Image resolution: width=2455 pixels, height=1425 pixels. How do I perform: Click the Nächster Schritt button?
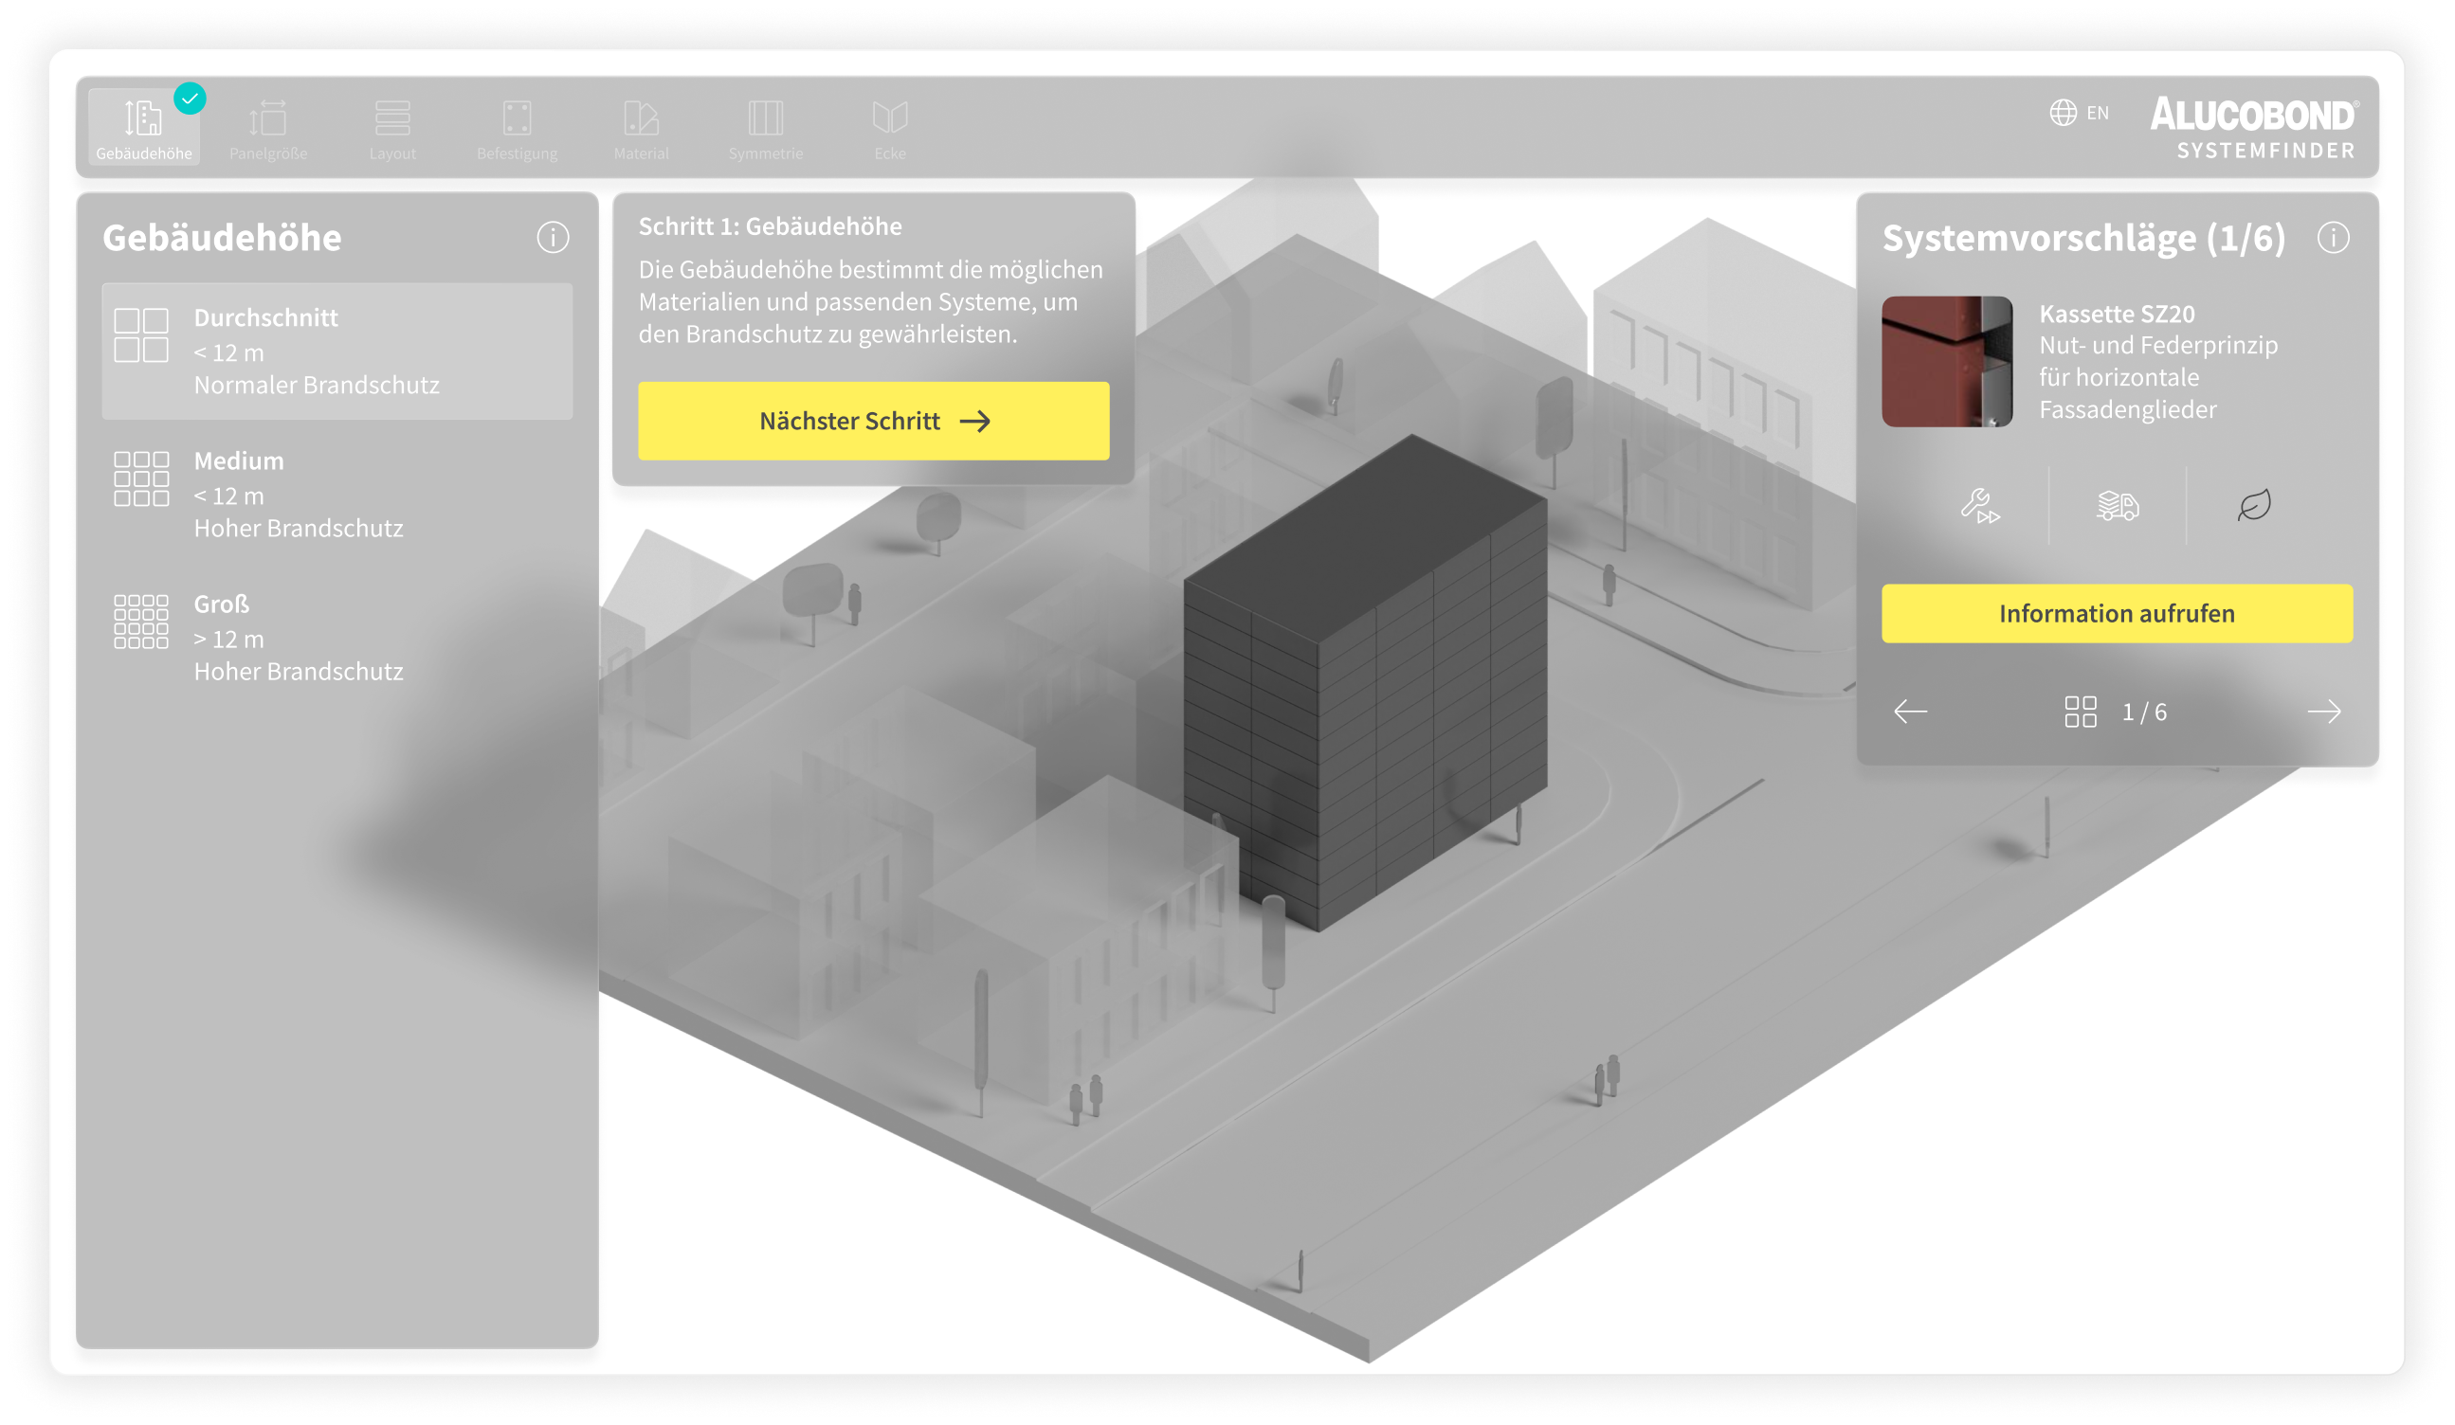click(x=873, y=421)
